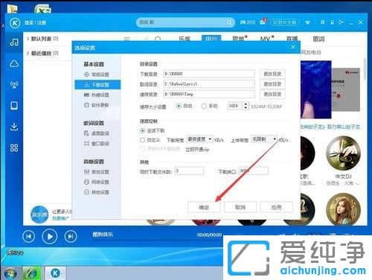Click the round 音乐圈 promotion icon at bottom left
372x280 pixels.
[x=39, y=214]
